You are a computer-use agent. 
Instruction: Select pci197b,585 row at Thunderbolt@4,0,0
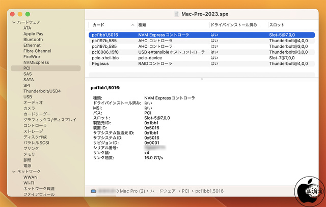click(202, 41)
